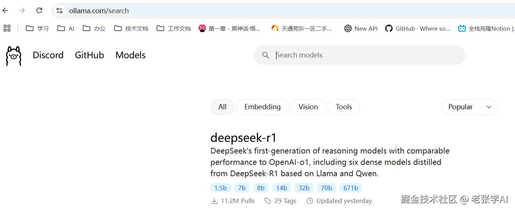Open the Discord nav link

click(48, 55)
